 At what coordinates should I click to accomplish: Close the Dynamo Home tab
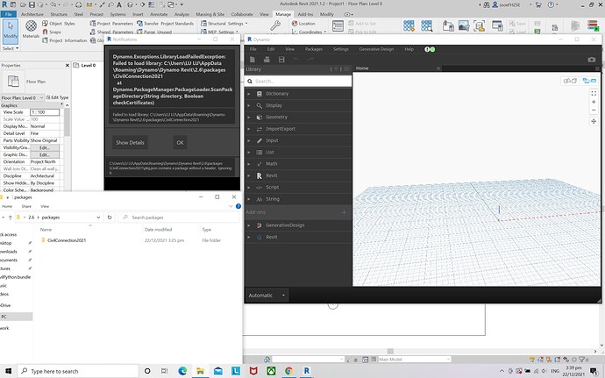pos(438,68)
